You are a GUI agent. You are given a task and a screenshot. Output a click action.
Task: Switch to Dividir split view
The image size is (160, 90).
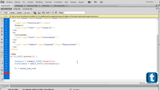12,13
